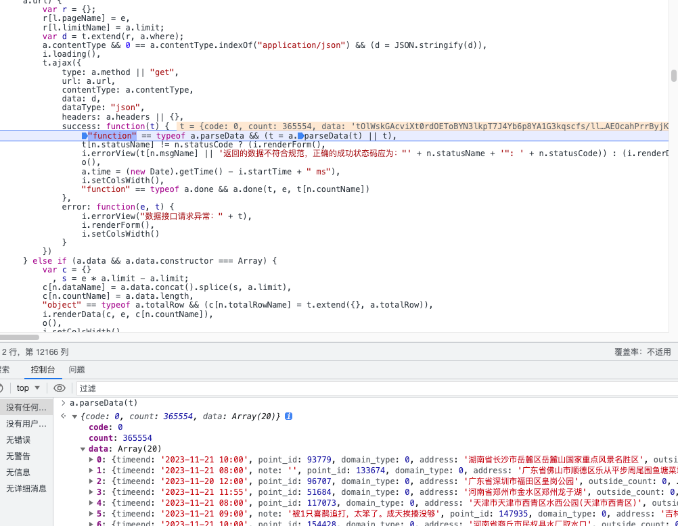Select the 控制台 (Console) tab
This screenshot has height=526, width=678.
click(43, 370)
